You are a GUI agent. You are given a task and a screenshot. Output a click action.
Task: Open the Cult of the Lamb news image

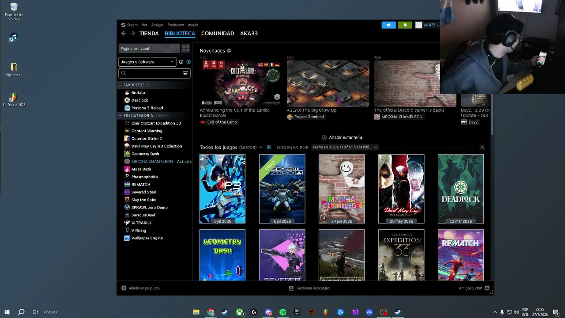click(241, 83)
